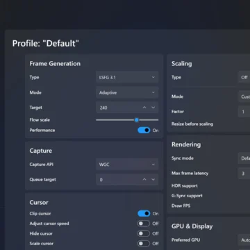Open the Sync mode dropdown
Viewport: 250px width, 250px height.
coord(244,158)
